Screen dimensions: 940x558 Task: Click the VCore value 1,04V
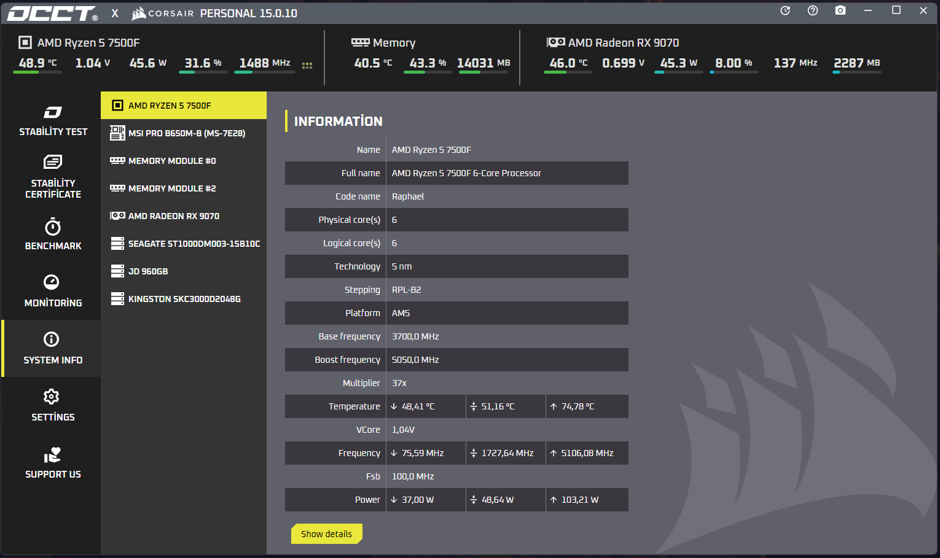pyautogui.click(x=403, y=430)
